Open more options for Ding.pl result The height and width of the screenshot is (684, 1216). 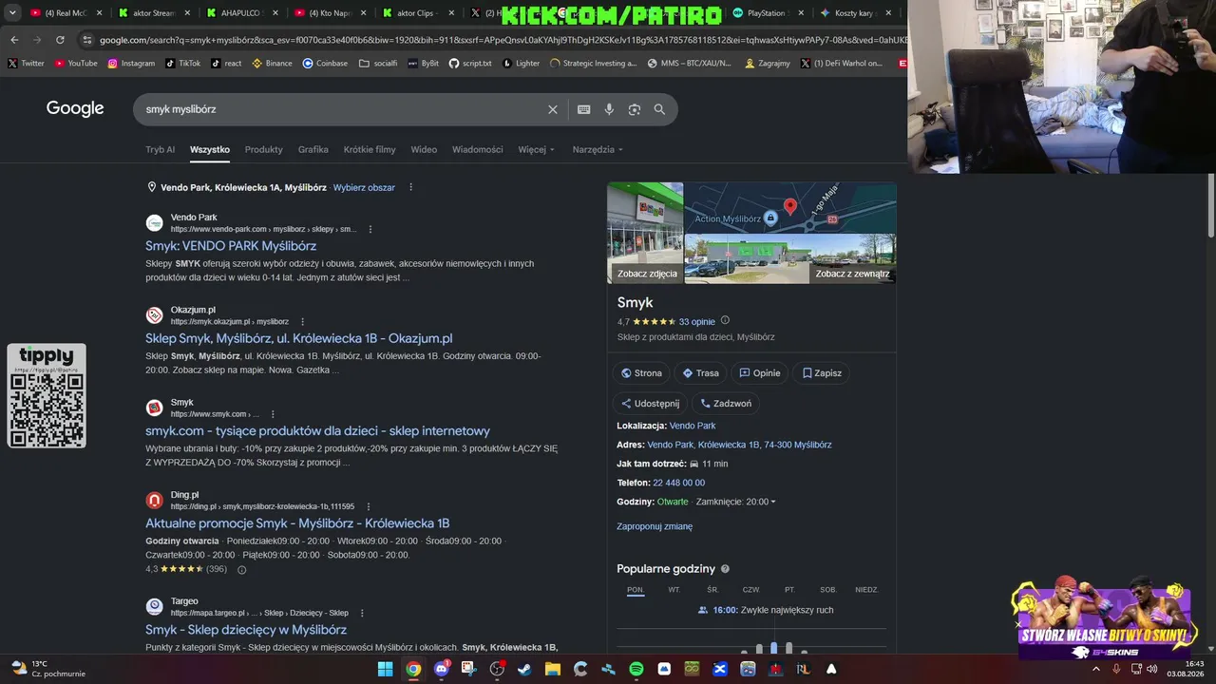pyautogui.click(x=369, y=506)
